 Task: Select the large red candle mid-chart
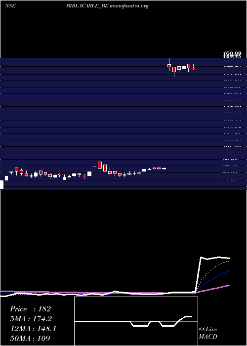point(100,165)
